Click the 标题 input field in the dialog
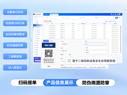 pyautogui.click(x=72, y=51)
